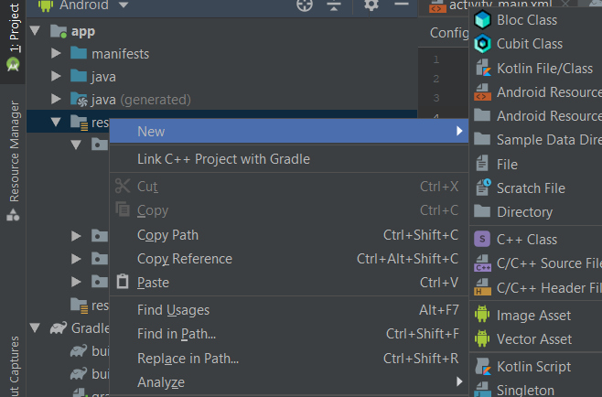Choose Copy Path from context menu
Viewport: 602px width, 397px height.
point(167,235)
